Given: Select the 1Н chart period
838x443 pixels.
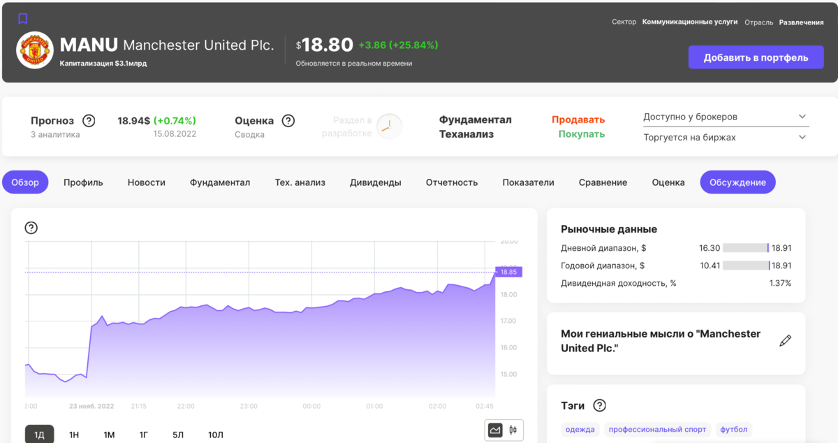Looking at the screenshot, I should [x=74, y=435].
